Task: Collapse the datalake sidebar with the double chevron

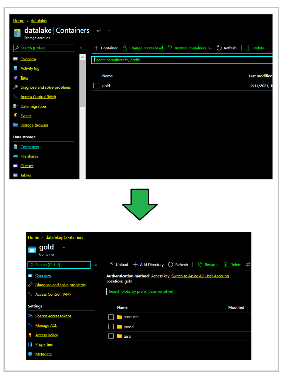Action: 81,48
